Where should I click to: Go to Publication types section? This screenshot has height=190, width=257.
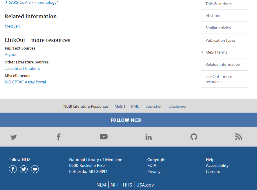point(220,40)
